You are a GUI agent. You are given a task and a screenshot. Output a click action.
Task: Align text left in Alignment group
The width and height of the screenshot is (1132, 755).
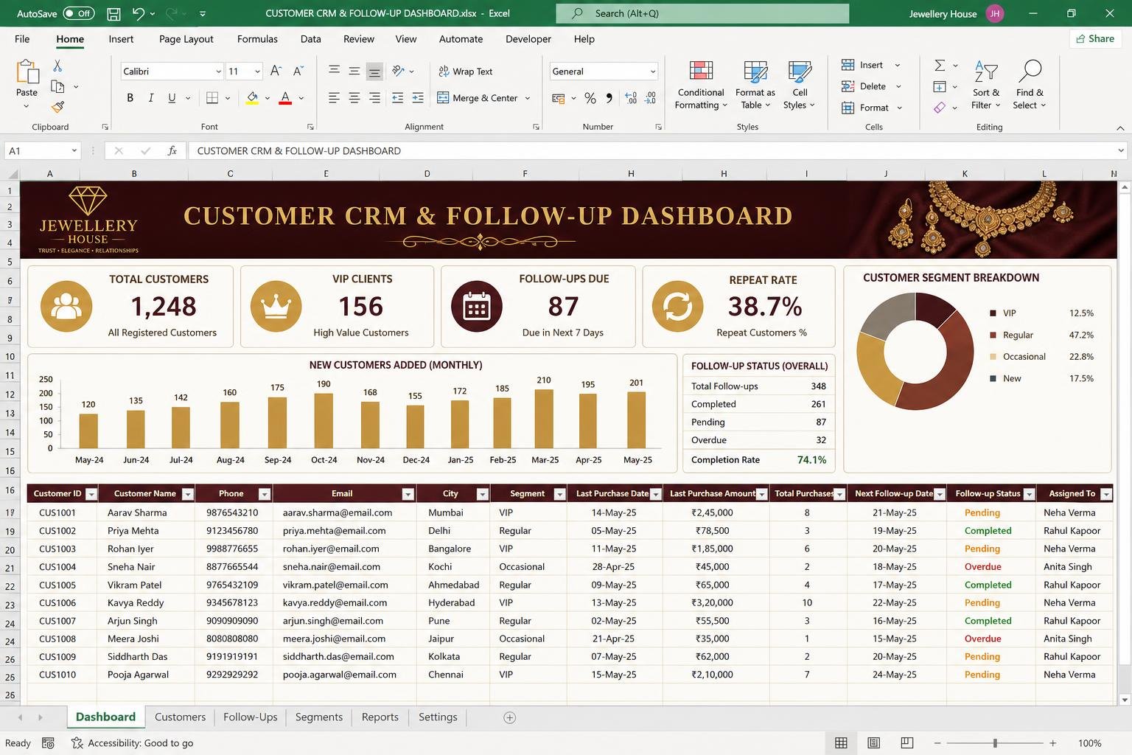tap(334, 98)
